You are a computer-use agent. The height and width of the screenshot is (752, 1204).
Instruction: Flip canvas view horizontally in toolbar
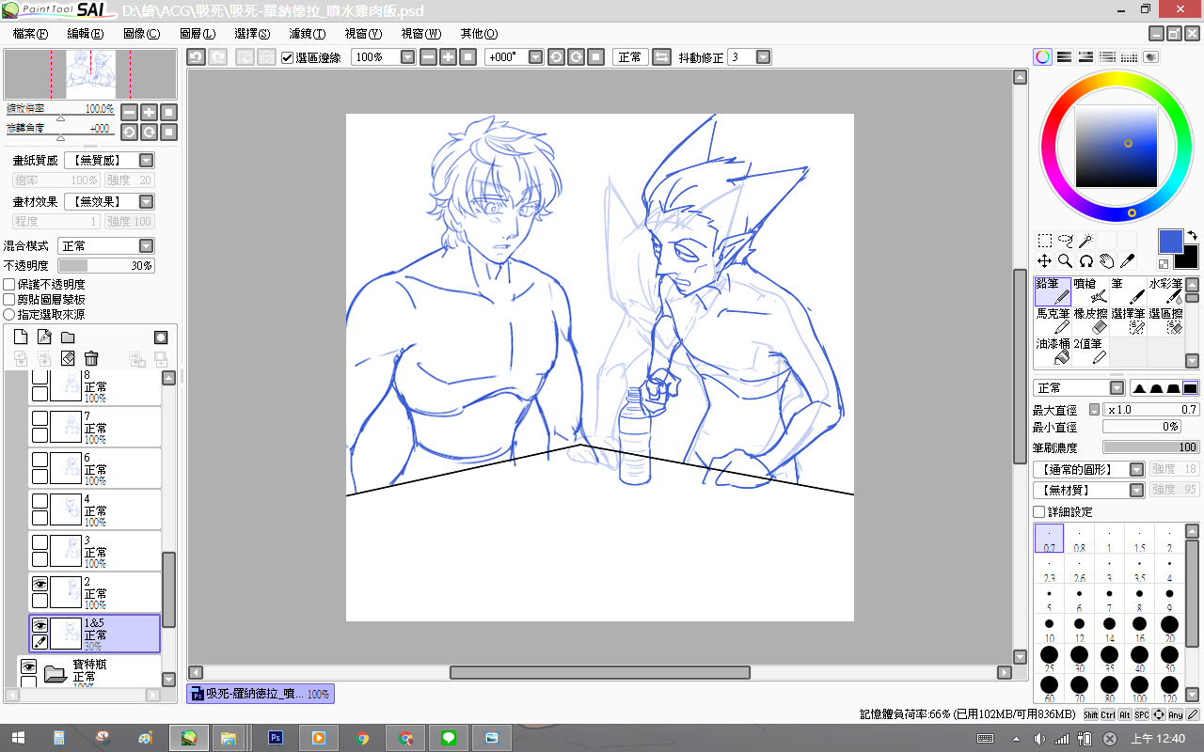coord(661,57)
